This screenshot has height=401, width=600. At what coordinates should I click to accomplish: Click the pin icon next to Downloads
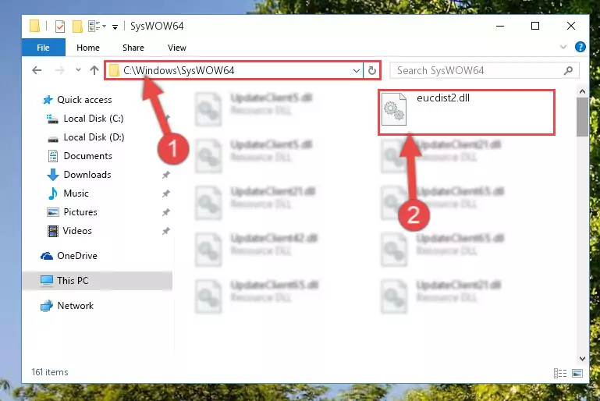click(165, 175)
